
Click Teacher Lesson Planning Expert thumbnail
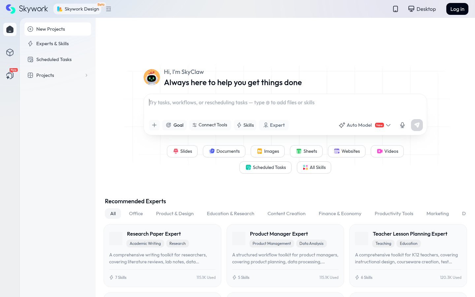(x=362, y=238)
